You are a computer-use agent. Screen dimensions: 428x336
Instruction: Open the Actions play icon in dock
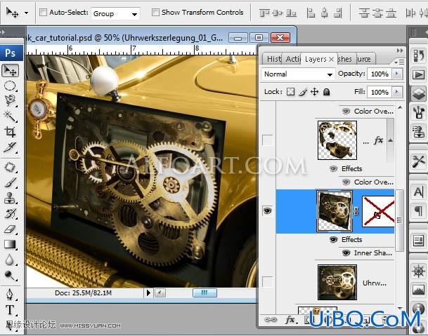(x=419, y=74)
